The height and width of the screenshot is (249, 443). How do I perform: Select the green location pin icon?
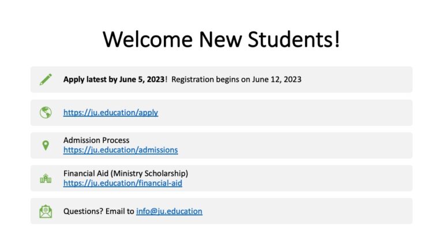tap(46, 145)
